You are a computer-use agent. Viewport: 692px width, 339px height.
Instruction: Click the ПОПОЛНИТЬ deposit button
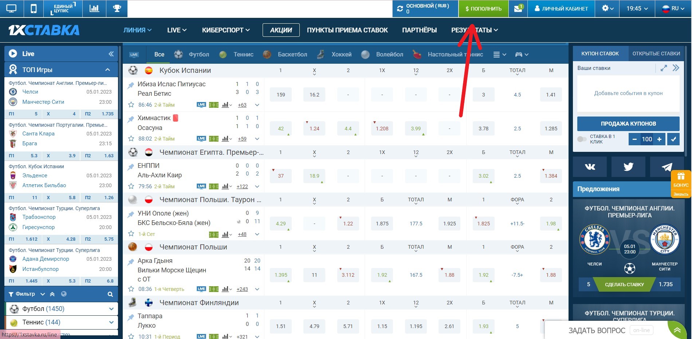[483, 8]
